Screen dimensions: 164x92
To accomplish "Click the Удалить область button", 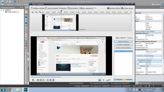I will click(123, 41).
